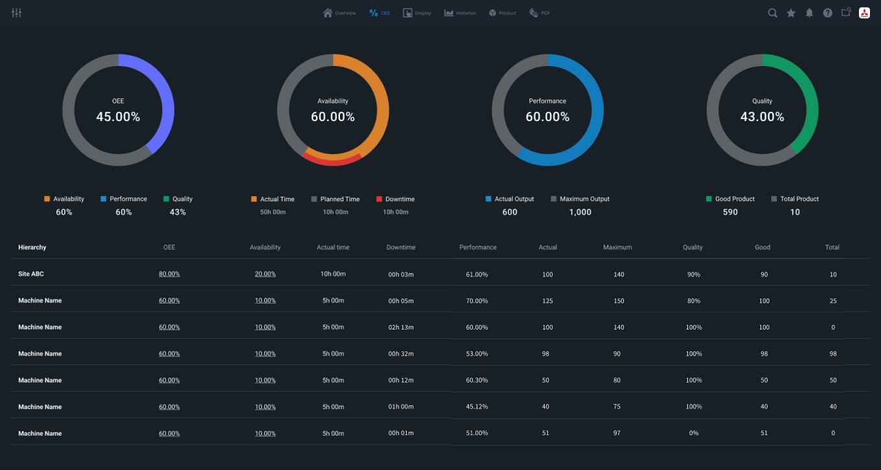This screenshot has width=881, height=470.
Task: Select the Total Product legend entry
Action: tap(795, 199)
